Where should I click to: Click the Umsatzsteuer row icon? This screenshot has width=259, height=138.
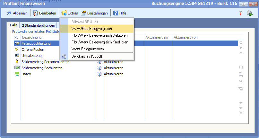coord(17,56)
